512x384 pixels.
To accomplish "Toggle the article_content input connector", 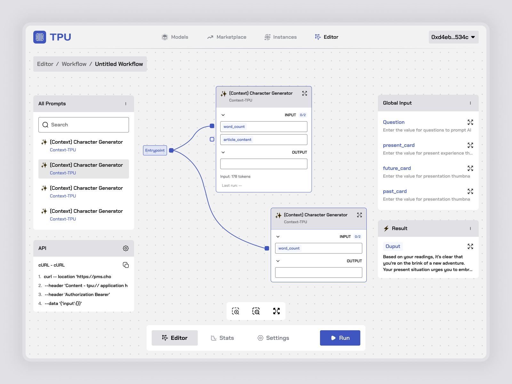I will 212,139.
